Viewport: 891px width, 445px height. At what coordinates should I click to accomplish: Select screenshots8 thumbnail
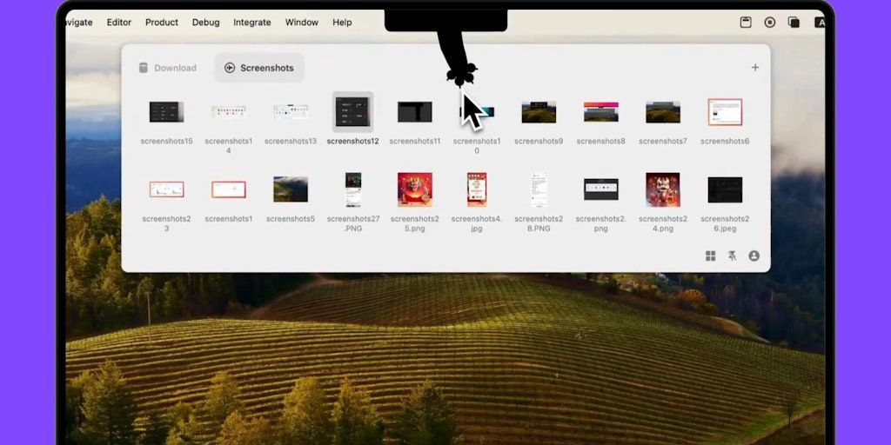[x=600, y=112]
